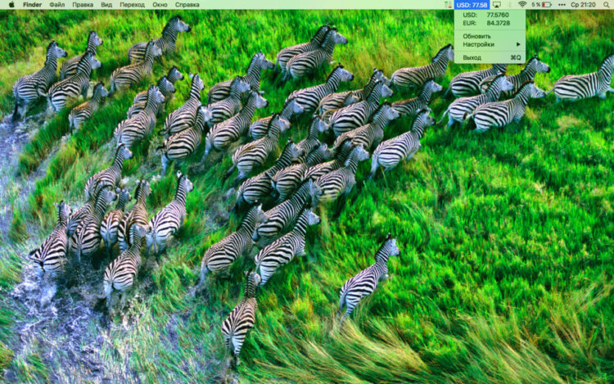The image size is (614, 384).
Task: Open Spotlight search magnifier icon
Action: point(606,4)
